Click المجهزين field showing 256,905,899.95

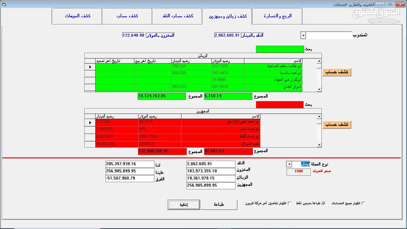pyautogui.click(x=211, y=186)
